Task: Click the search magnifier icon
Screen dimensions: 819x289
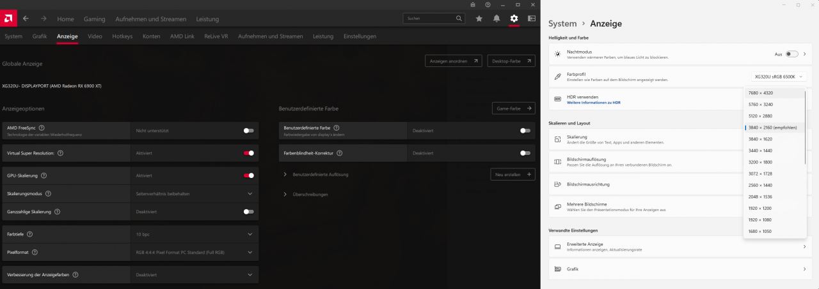Action: coord(459,19)
